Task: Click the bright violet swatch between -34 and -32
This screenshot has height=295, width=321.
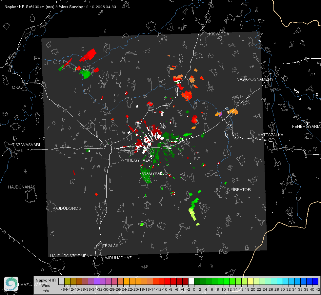Action: 97,281
